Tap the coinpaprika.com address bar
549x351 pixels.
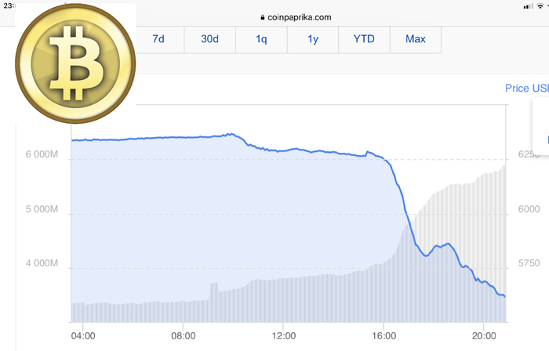(x=290, y=16)
